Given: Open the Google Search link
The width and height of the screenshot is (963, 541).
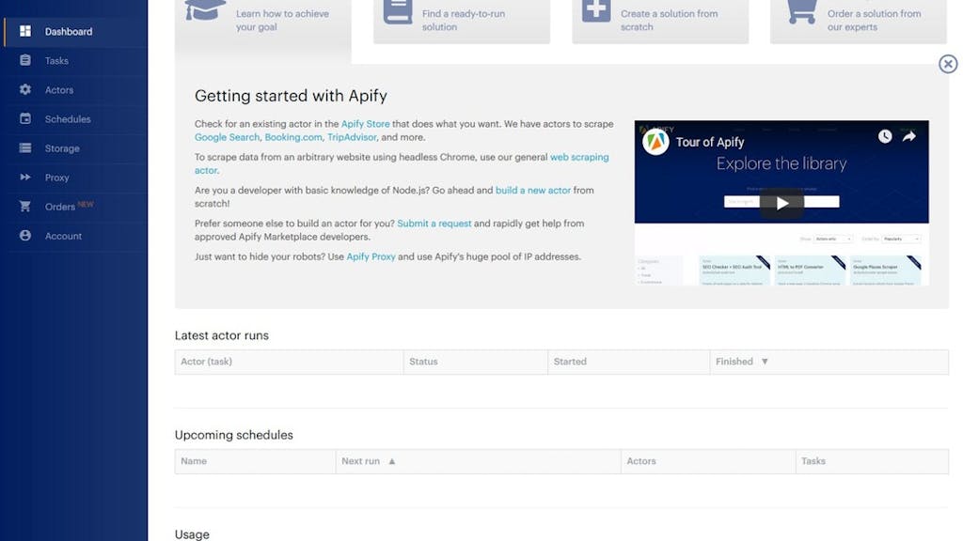Looking at the screenshot, I should (x=228, y=137).
